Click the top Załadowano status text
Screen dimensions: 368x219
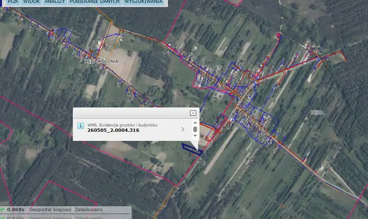tap(89, 209)
